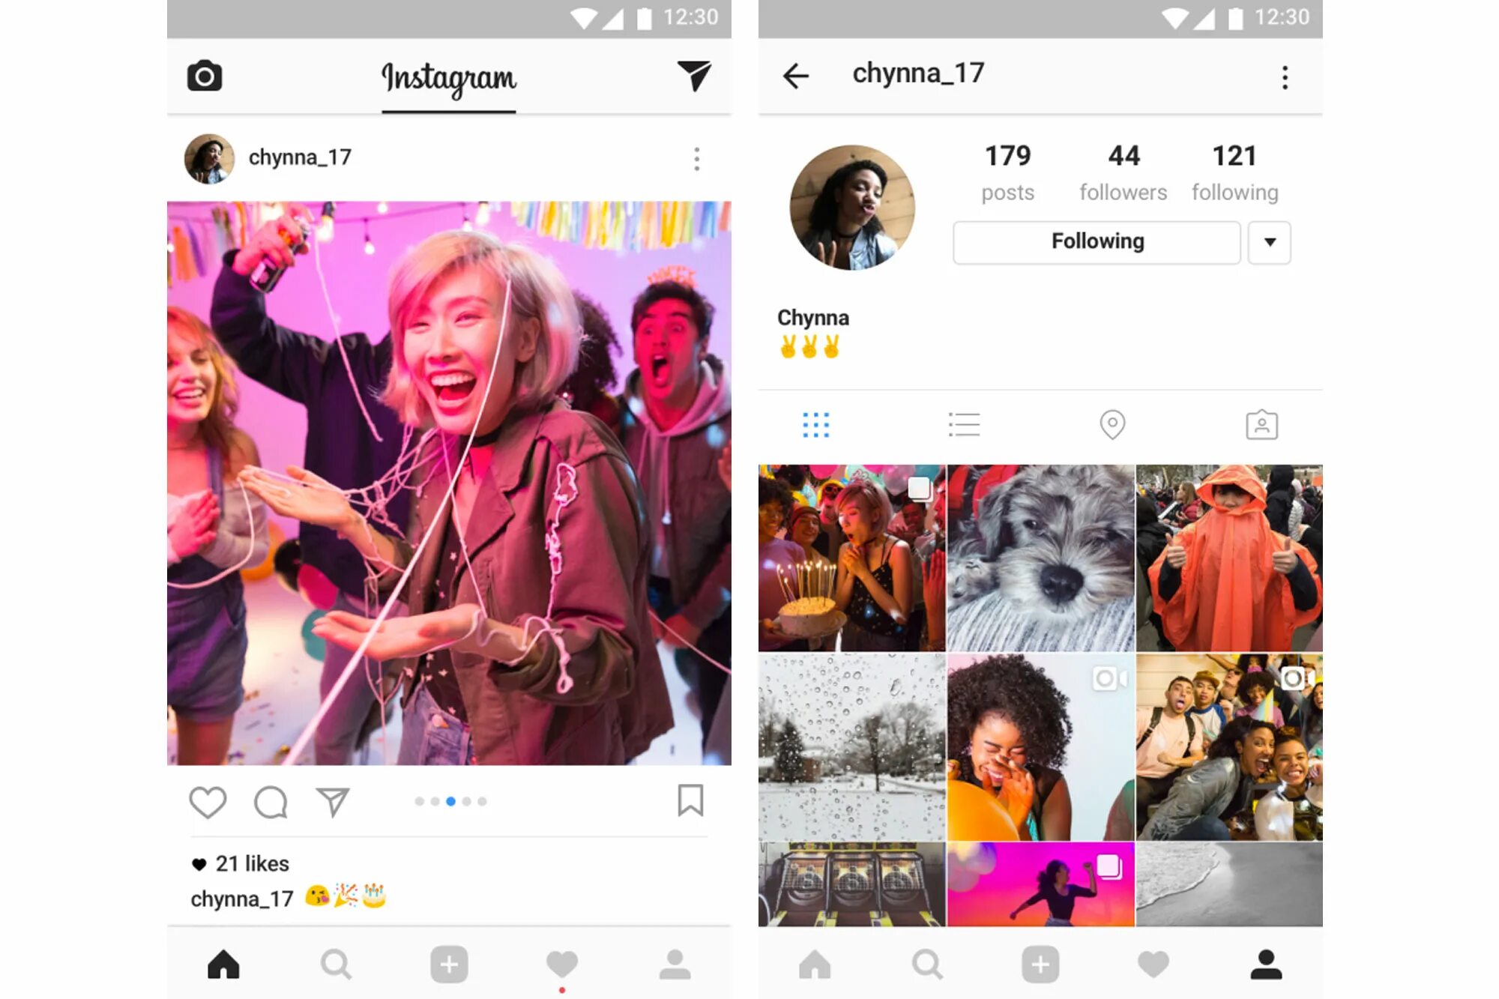Tap the tagged photos person icon
Image resolution: width=1499 pixels, height=999 pixels.
tap(1261, 426)
